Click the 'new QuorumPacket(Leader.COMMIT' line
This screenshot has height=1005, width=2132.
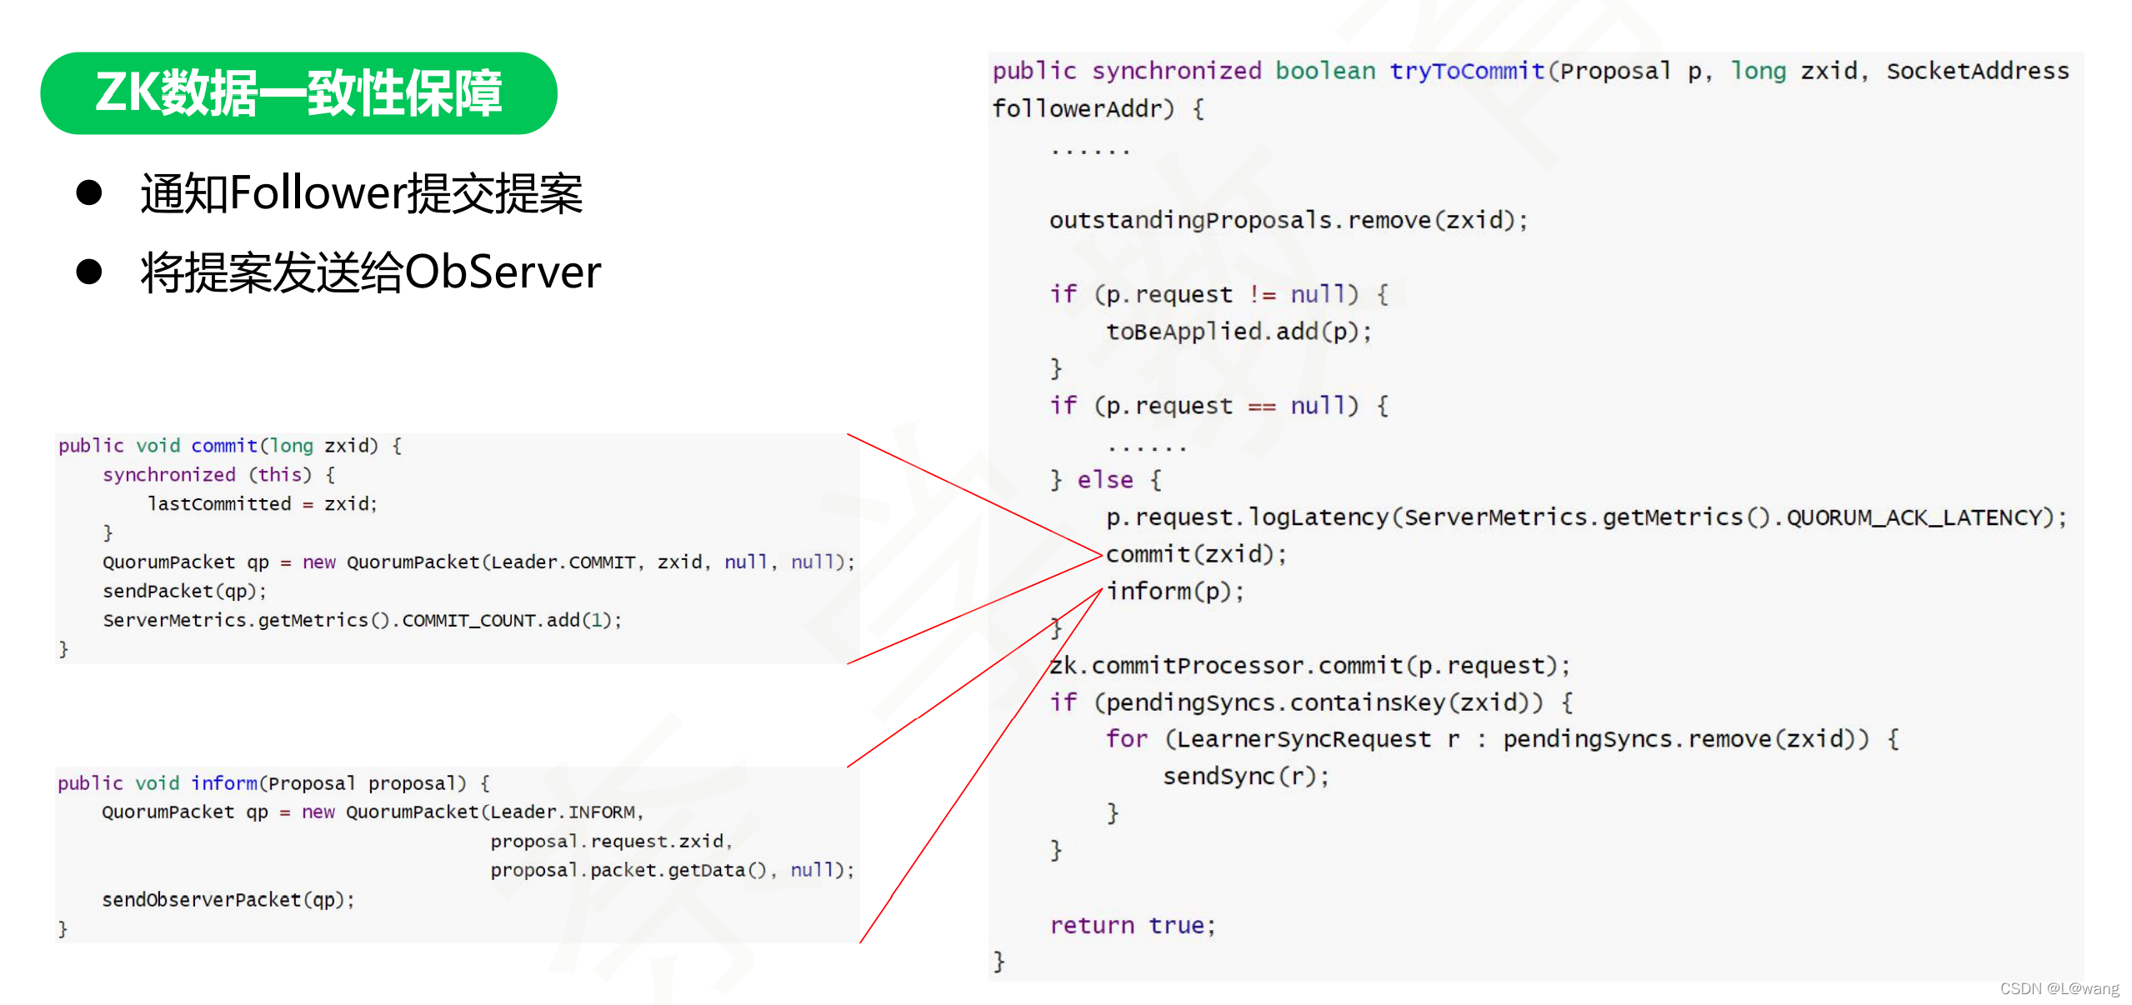479,562
